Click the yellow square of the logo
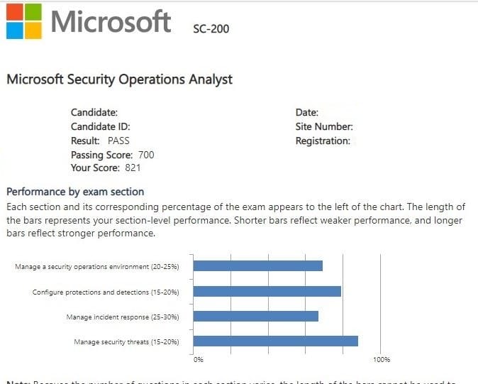The image size is (478, 384). pos(33,31)
